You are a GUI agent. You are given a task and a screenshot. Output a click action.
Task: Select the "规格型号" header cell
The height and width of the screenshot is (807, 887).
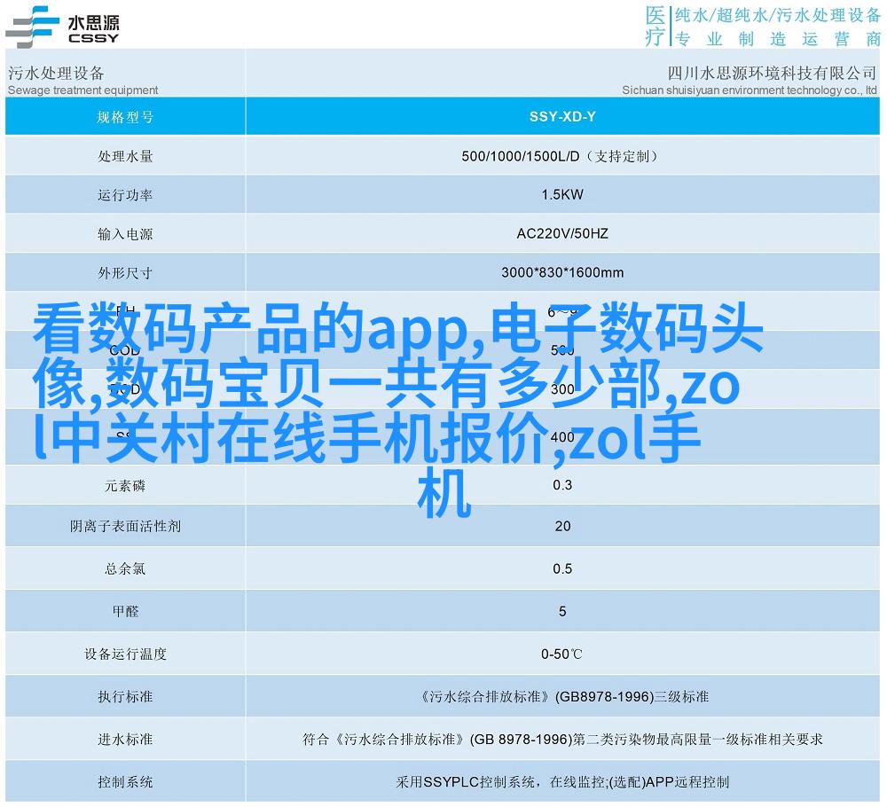[x=125, y=117]
